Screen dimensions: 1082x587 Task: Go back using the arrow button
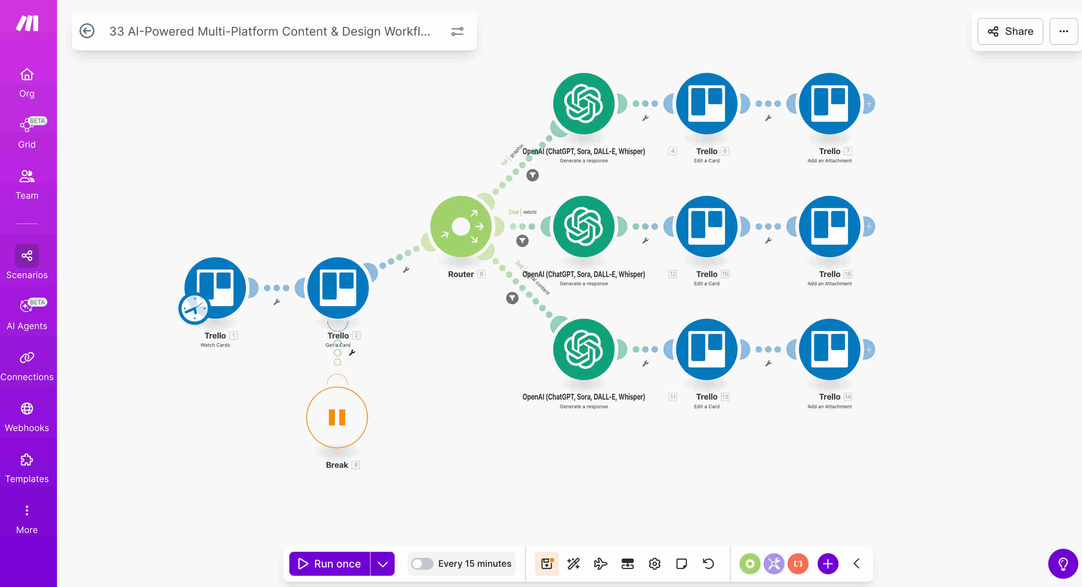click(87, 31)
